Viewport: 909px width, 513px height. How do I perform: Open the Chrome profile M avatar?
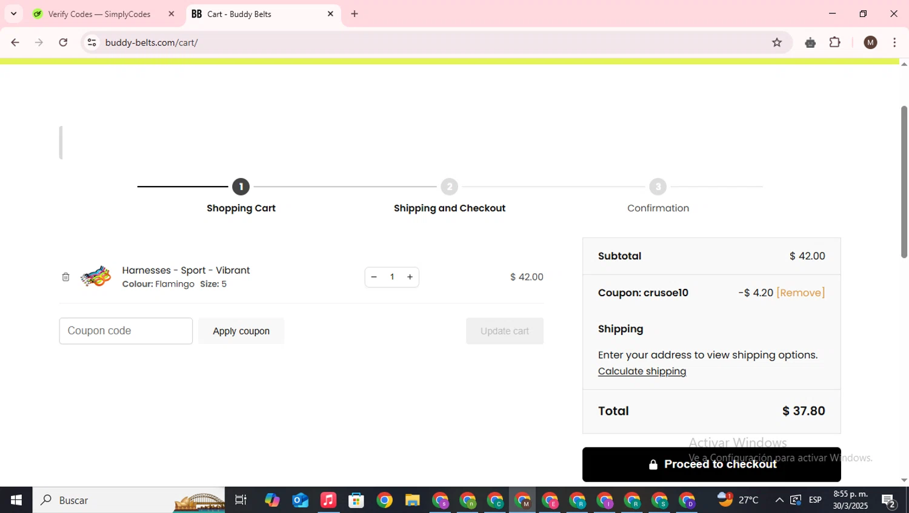point(871,42)
